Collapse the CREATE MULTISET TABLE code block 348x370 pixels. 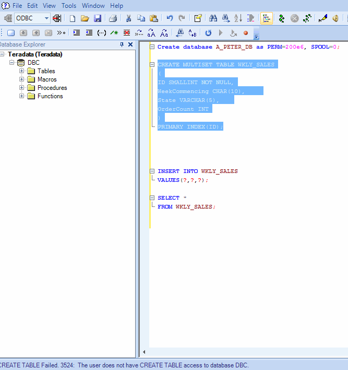(x=152, y=65)
